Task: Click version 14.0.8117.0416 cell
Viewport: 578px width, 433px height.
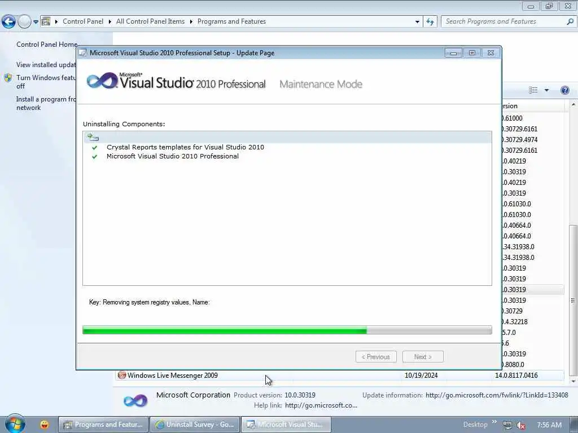Action: point(516,375)
